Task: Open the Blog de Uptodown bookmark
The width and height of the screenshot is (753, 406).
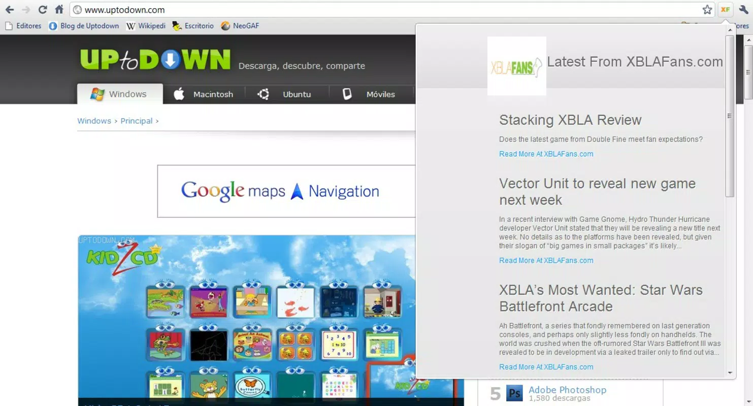Action: coord(84,26)
